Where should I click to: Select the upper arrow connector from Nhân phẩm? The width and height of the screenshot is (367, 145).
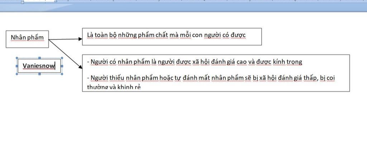click(65, 39)
